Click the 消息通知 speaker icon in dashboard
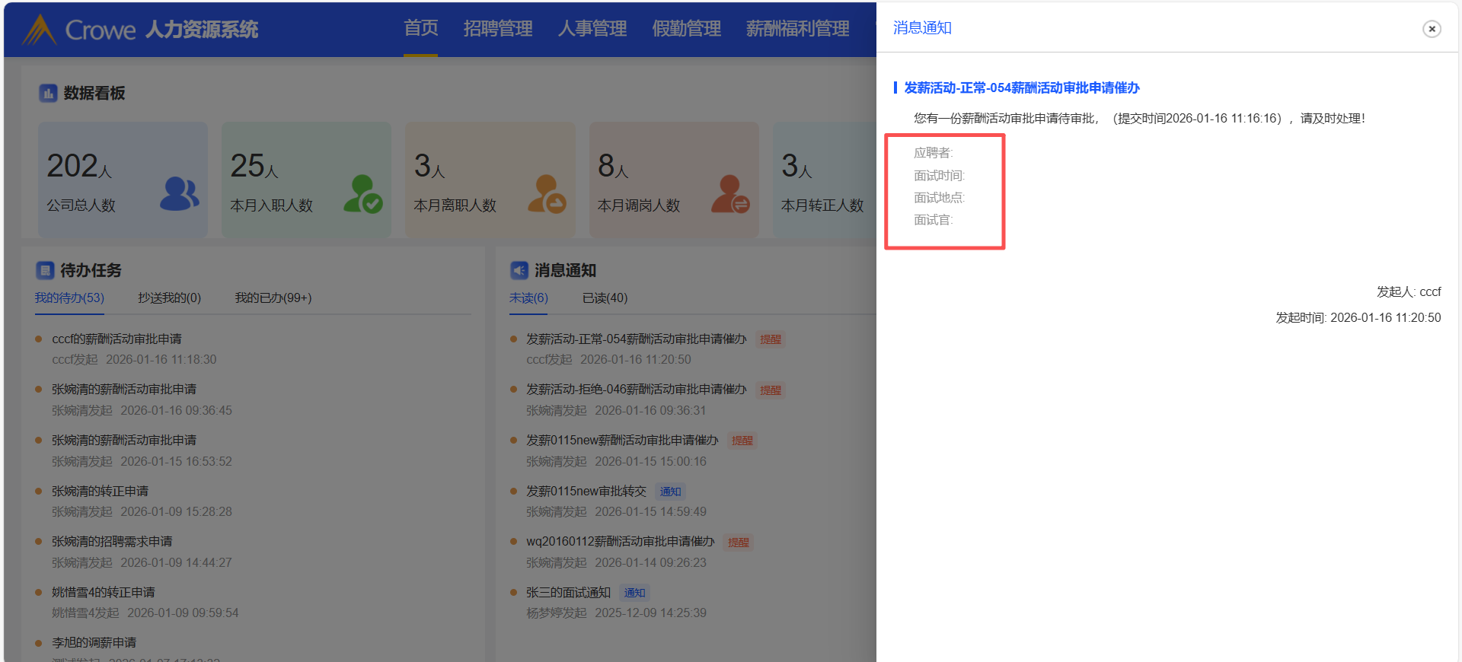The height and width of the screenshot is (662, 1462). [519, 270]
